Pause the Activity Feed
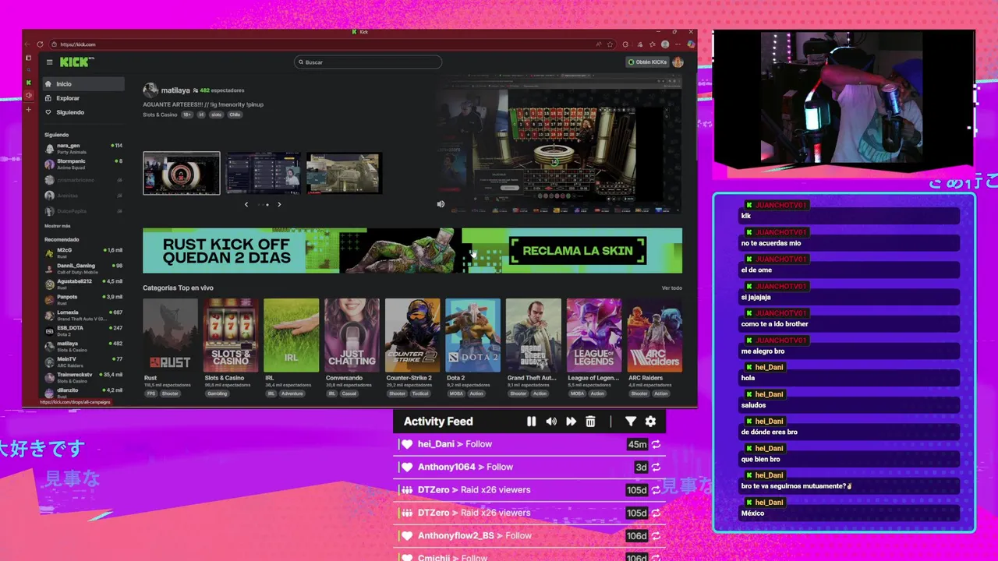 coord(531,422)
